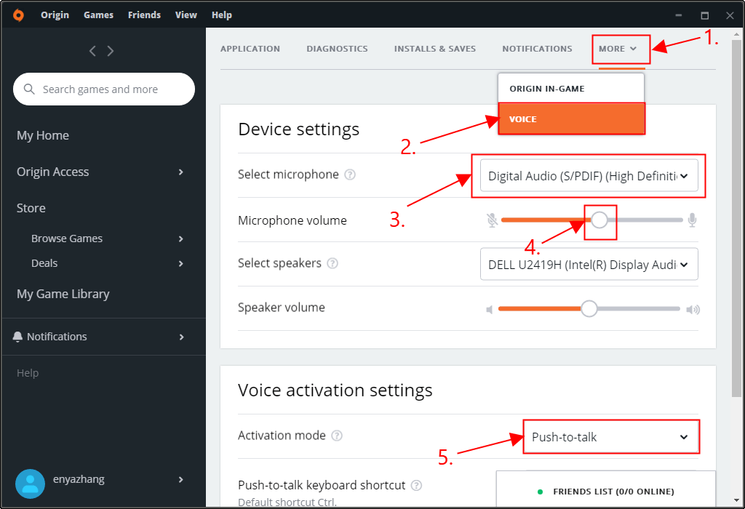The height and width of the screenshot is (509, 745).
Task: Close the Origin window
Action: point(730,15)
